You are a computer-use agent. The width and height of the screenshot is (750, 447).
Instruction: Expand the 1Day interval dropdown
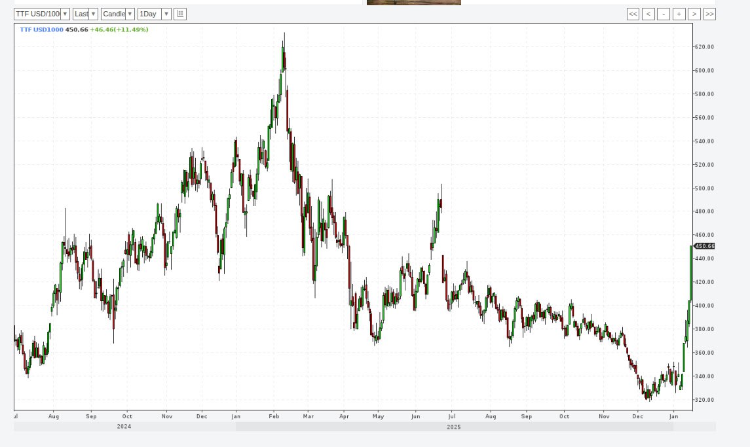point(155,14)
